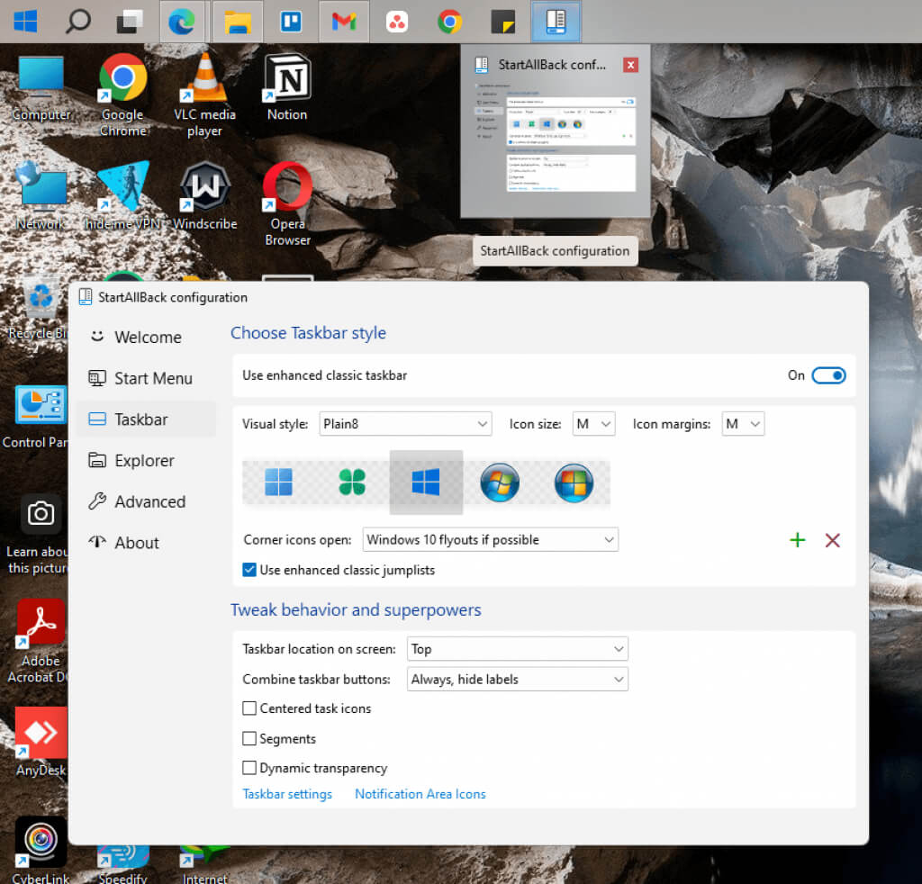Pick the Windows 7 orb start icon
This screenshot has width=922, height=884.
click(500, 483)
